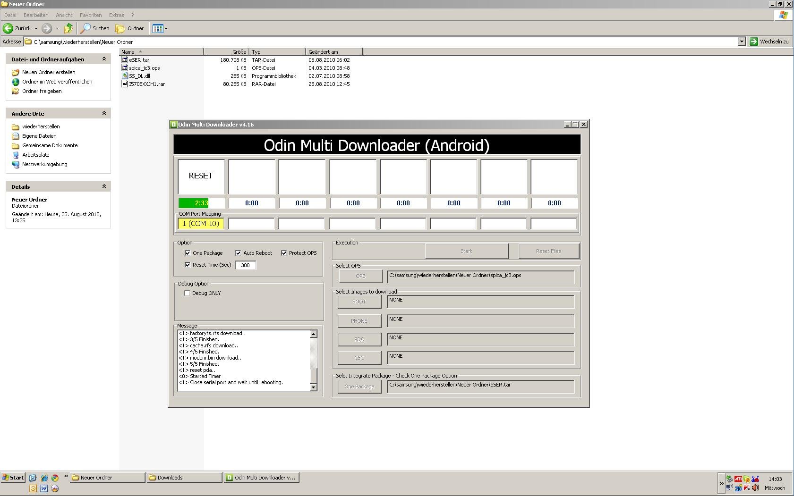
Task: Click Reset Files button in Odin
Action: point(548,251)
